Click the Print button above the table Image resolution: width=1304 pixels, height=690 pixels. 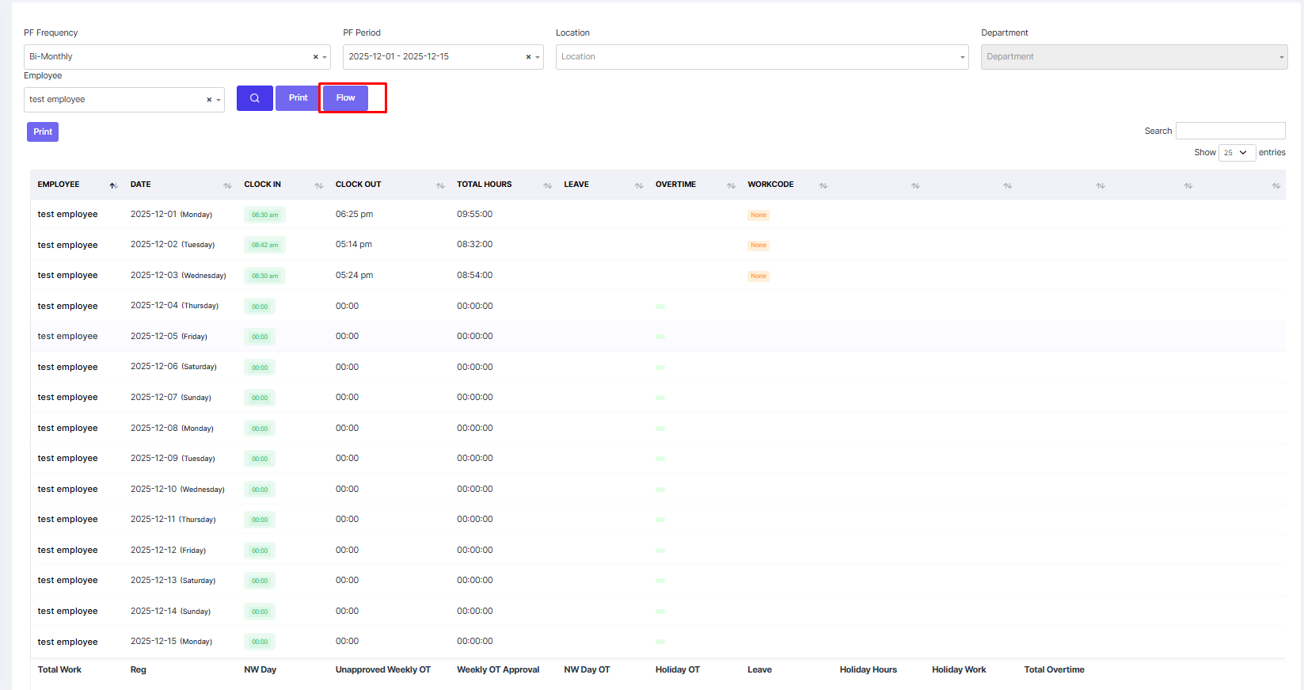43,132
